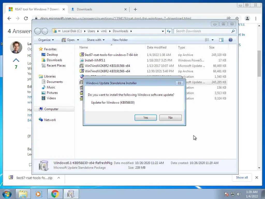
Task: Sort by Name column header
Action: click(111, 47)
